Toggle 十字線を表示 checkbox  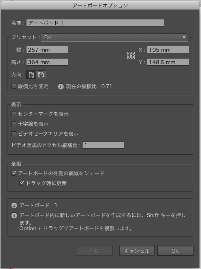point(14,124)
